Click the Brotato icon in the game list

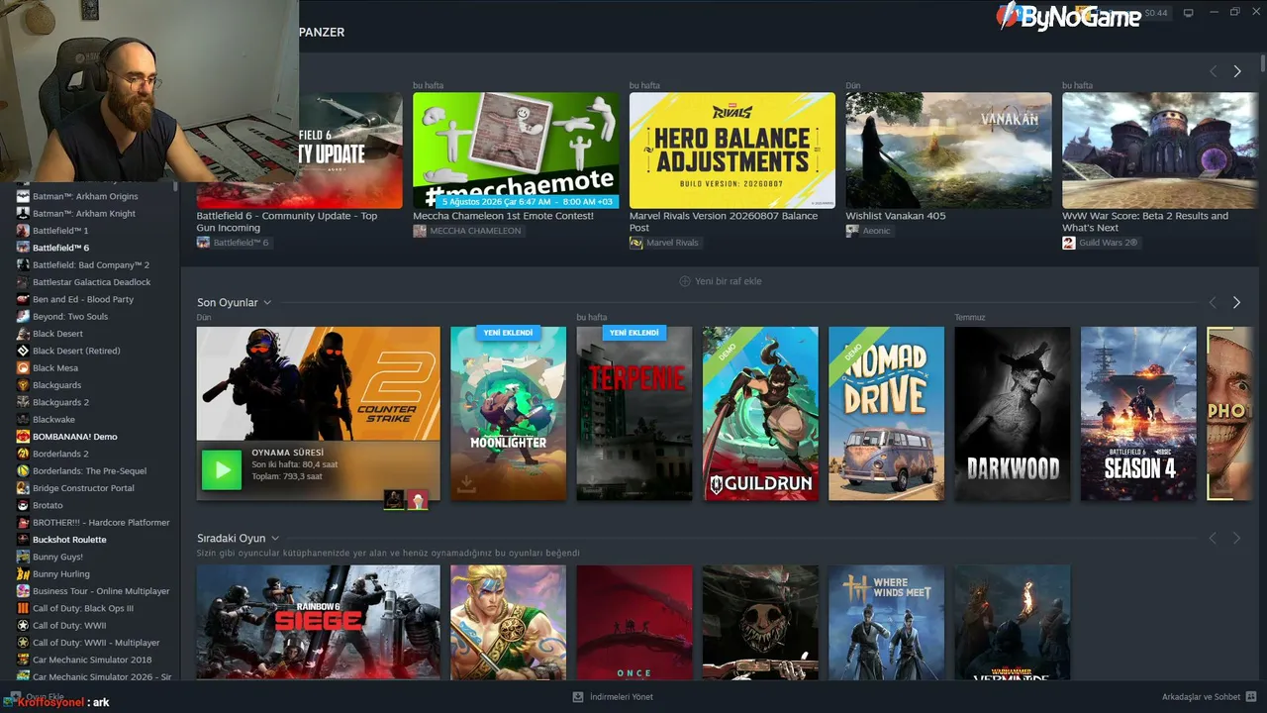(x=23, y=505)
